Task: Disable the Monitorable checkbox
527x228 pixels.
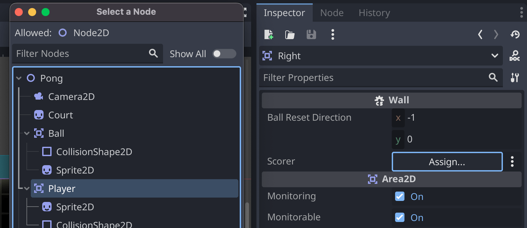Action: (x=400, y=217)
